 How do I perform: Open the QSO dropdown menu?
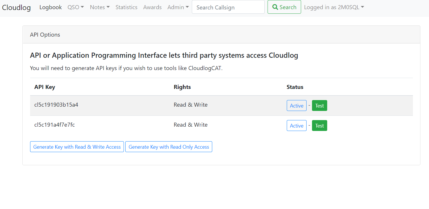[75, 7]
